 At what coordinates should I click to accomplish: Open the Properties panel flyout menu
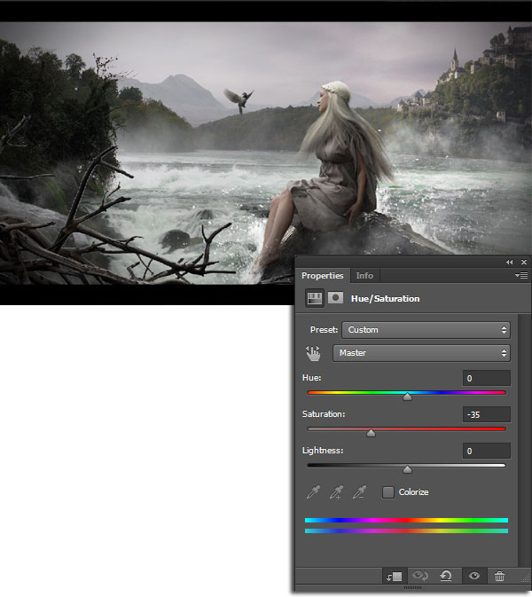(521, 275)
